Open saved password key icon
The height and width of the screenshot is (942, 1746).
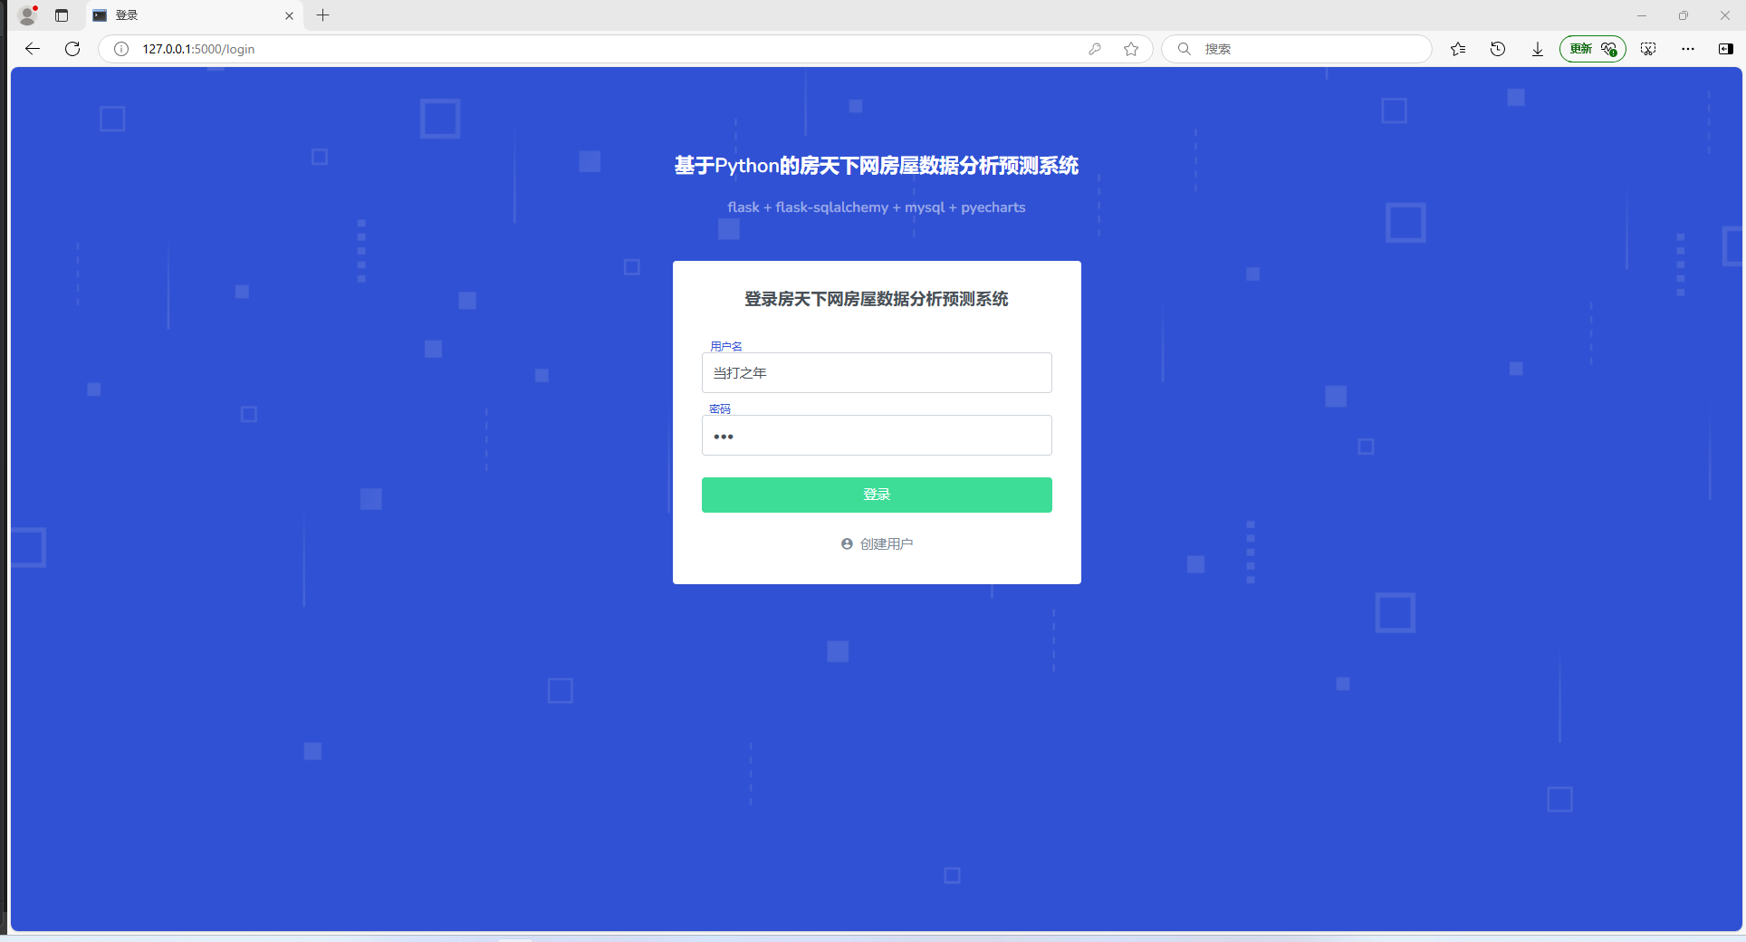click(x=1095, y=49)
